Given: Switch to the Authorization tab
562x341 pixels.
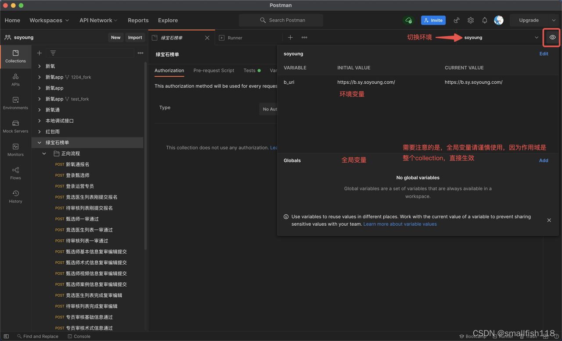Looking at the screenshot, I should [x=169, y=71].
